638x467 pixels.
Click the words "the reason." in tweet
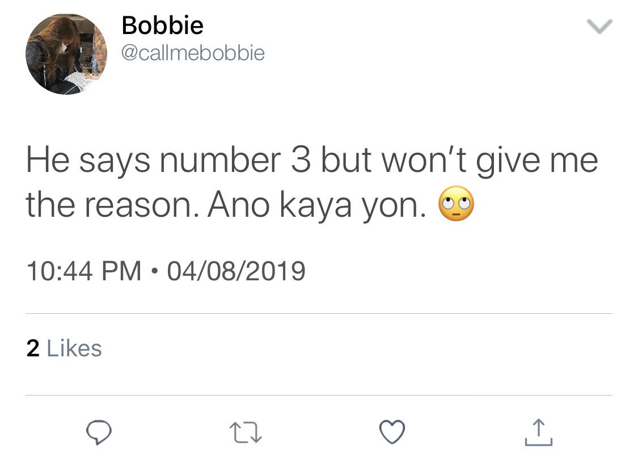coord(112,205)
